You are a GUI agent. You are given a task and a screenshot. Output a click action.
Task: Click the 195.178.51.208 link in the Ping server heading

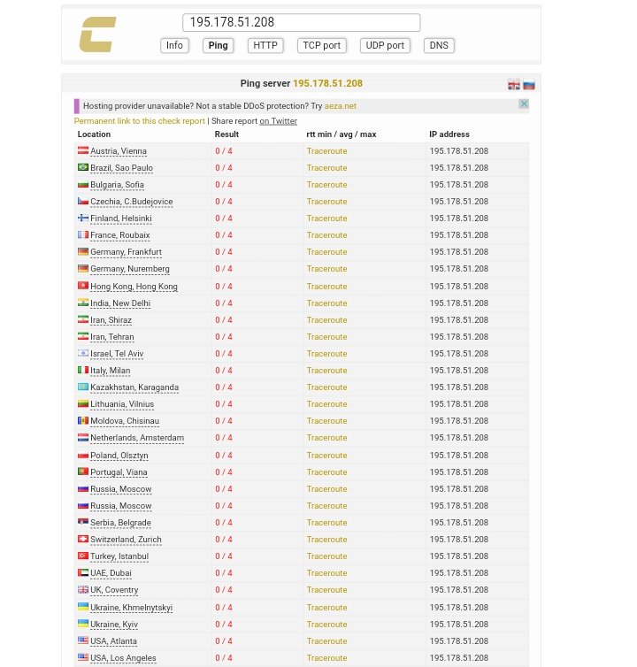(x=327, y=83)
